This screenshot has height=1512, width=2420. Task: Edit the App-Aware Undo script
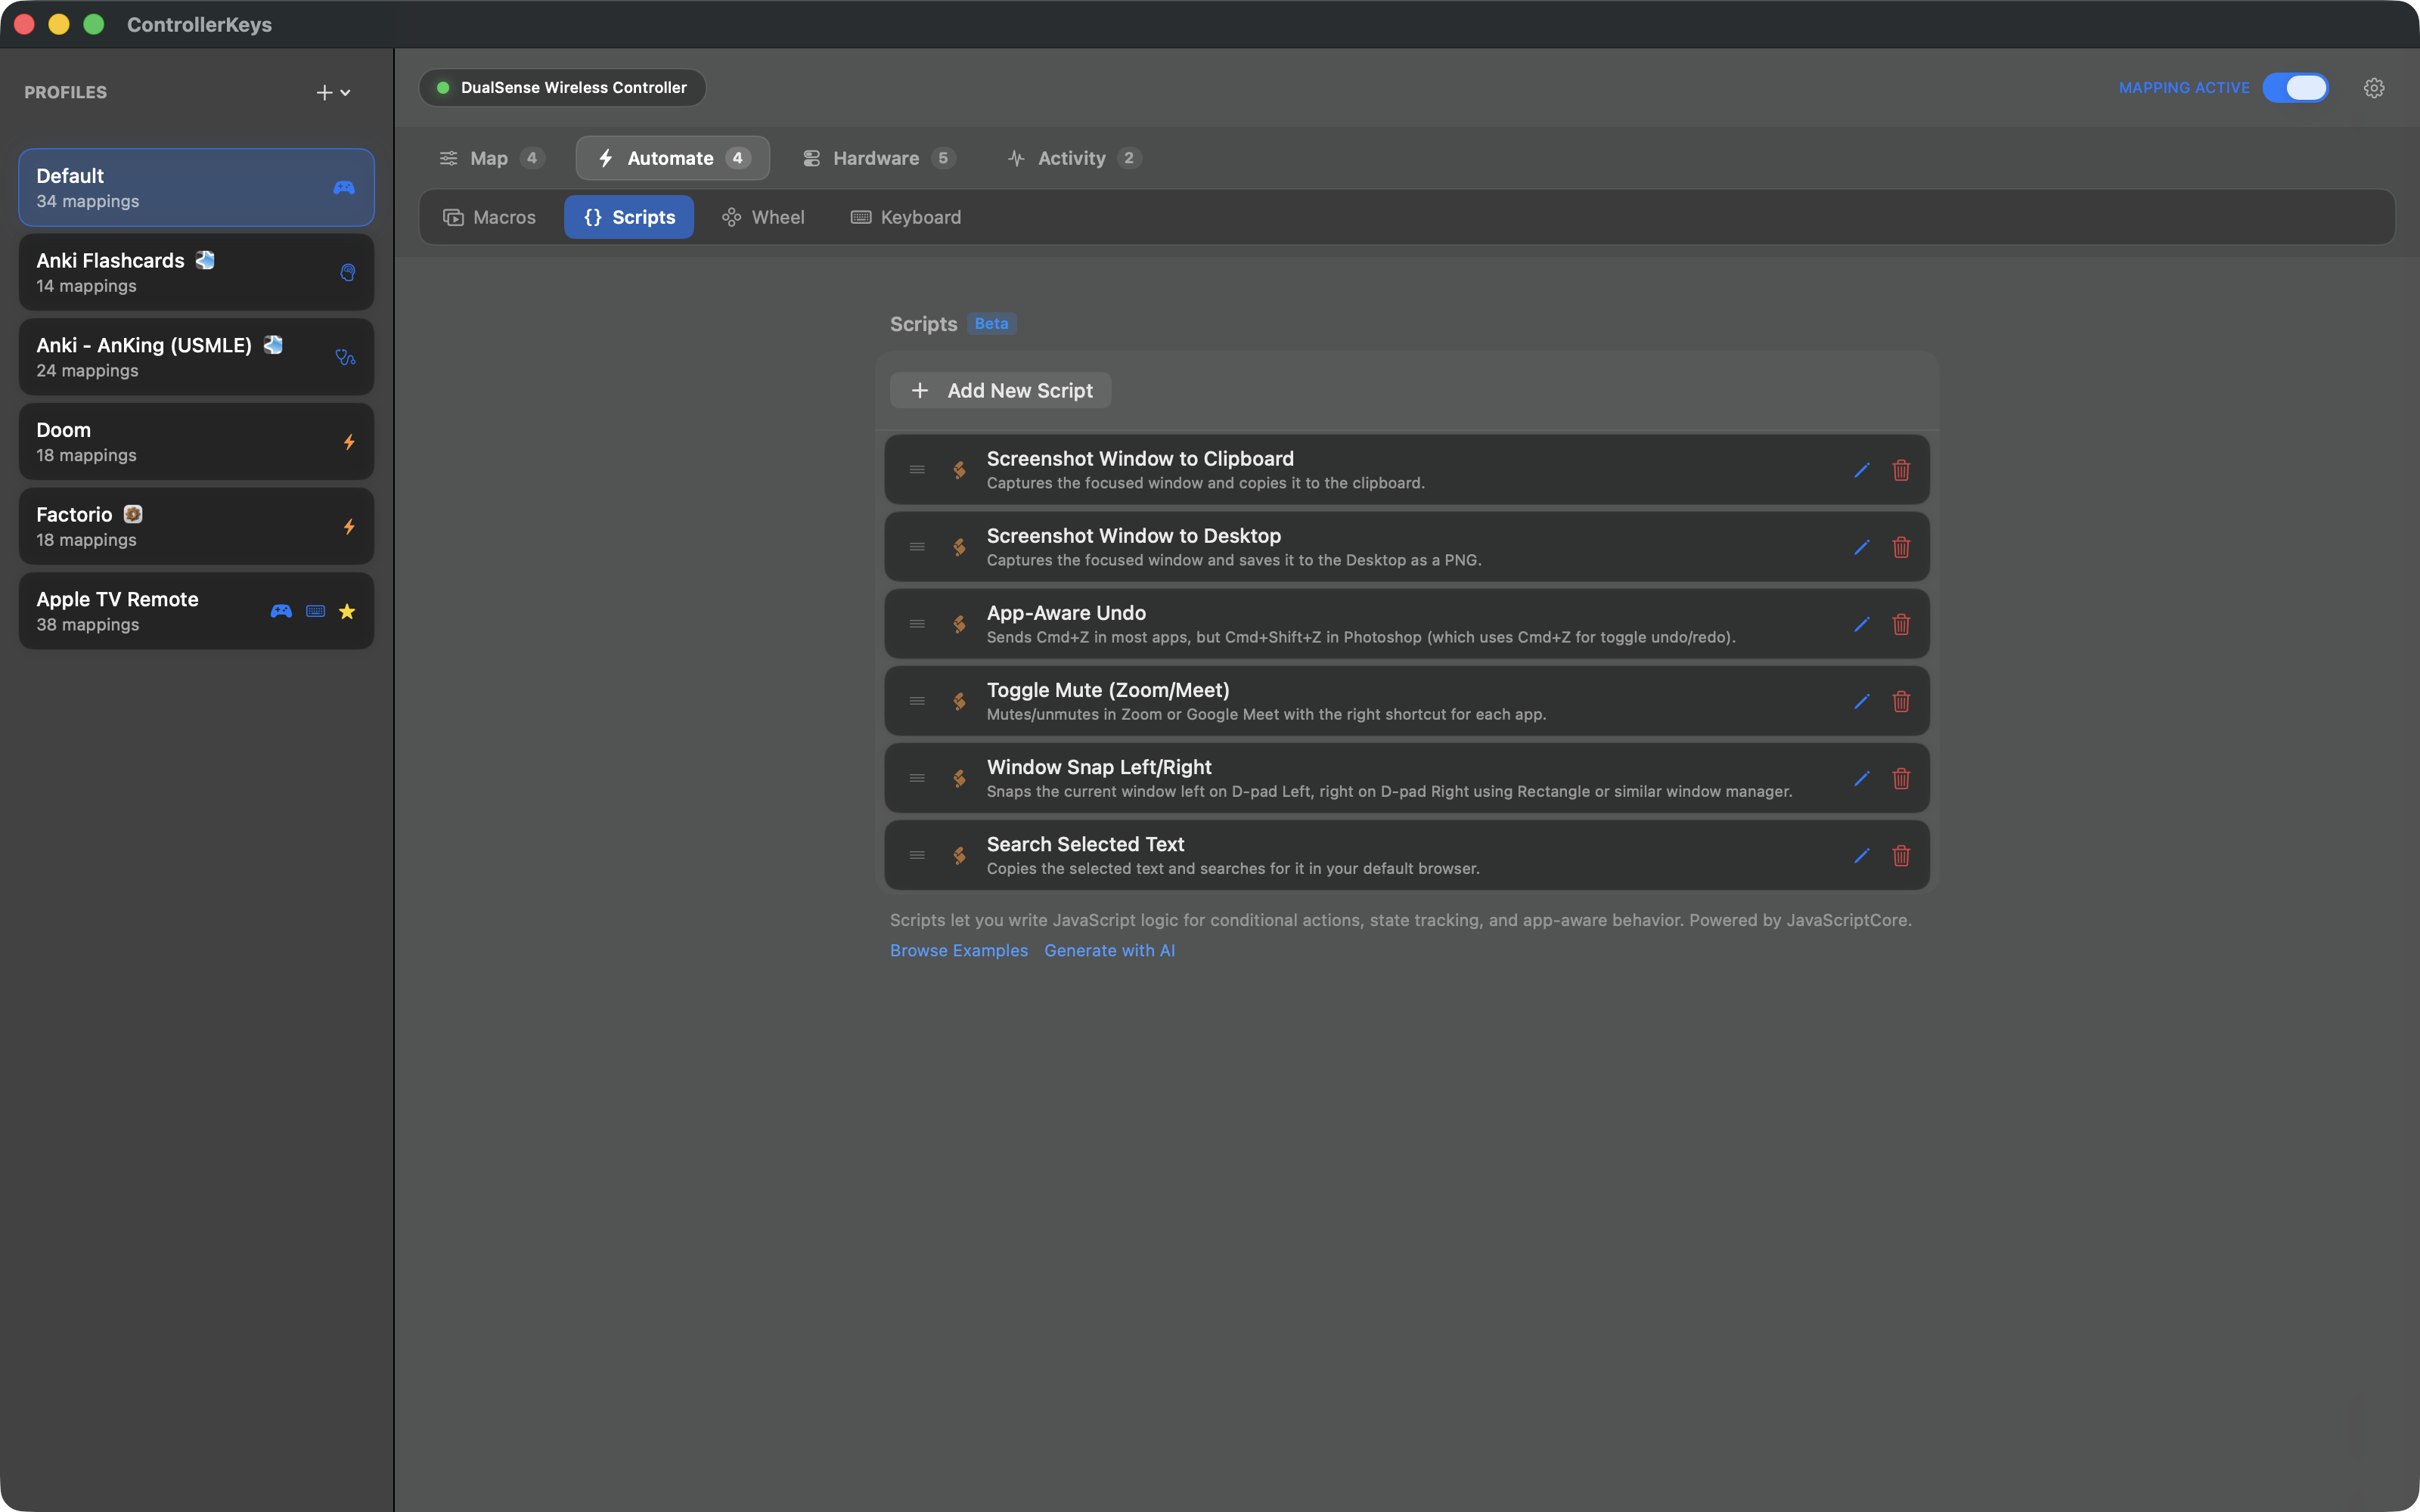coord(1861,624)
